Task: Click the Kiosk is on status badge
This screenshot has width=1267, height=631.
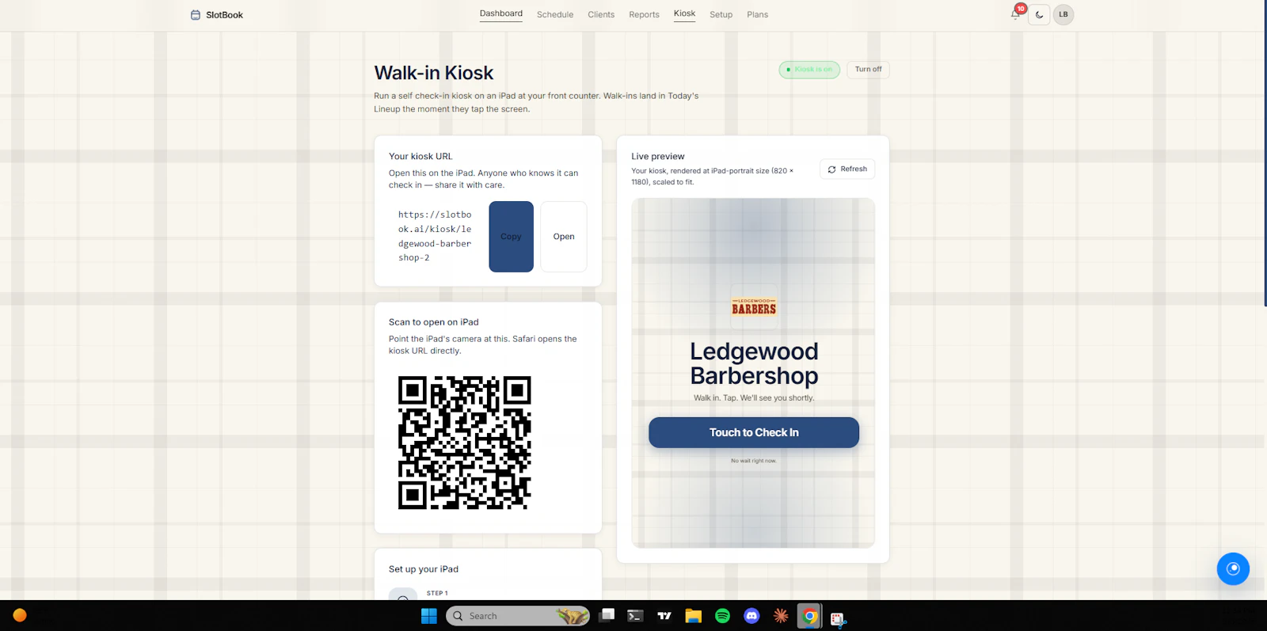Action: pyautogui.click(x=809, y=70)
